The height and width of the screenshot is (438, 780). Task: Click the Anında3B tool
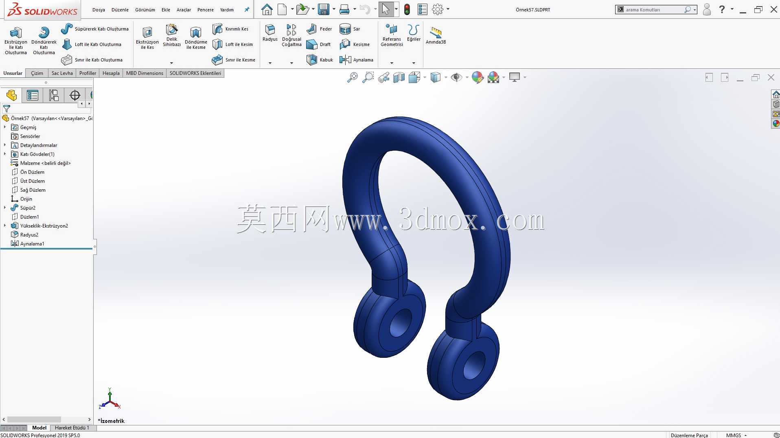pos(436,35)
